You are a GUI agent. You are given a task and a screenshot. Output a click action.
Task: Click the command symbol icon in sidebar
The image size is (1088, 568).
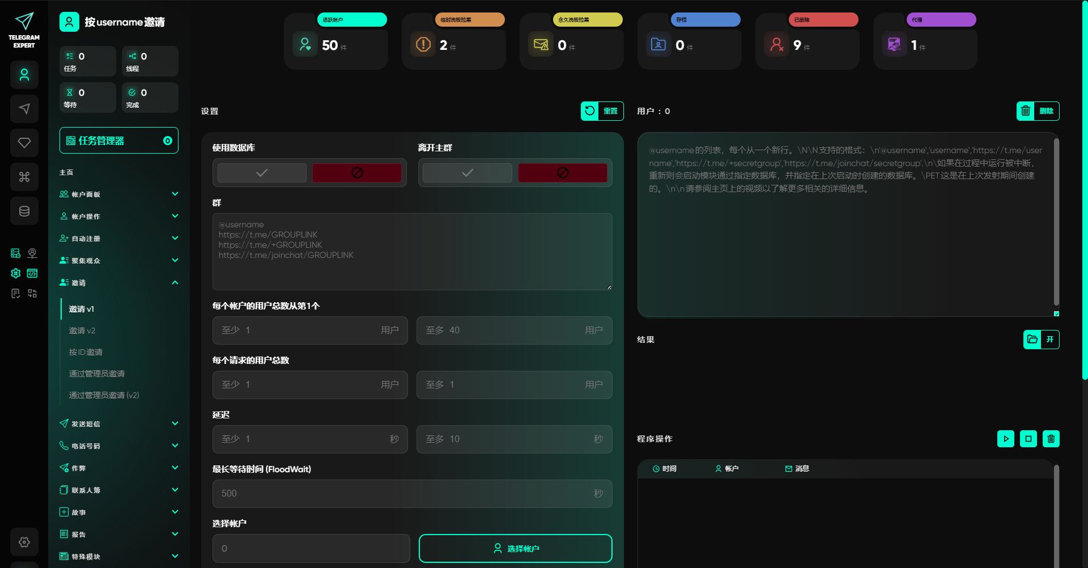tap(24, 177)
